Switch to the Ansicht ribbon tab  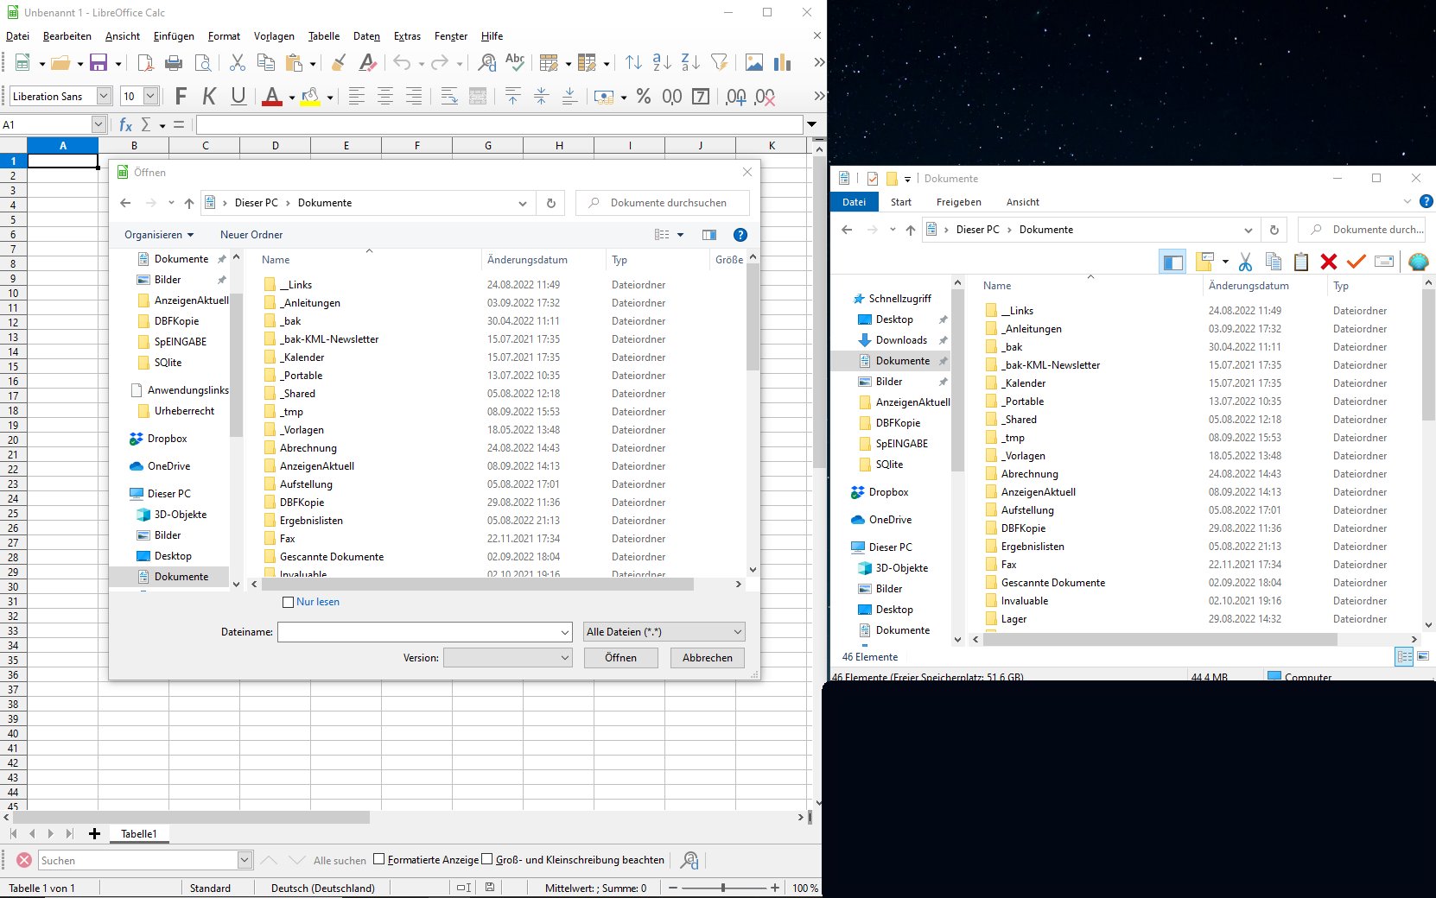coord(1022,201)
